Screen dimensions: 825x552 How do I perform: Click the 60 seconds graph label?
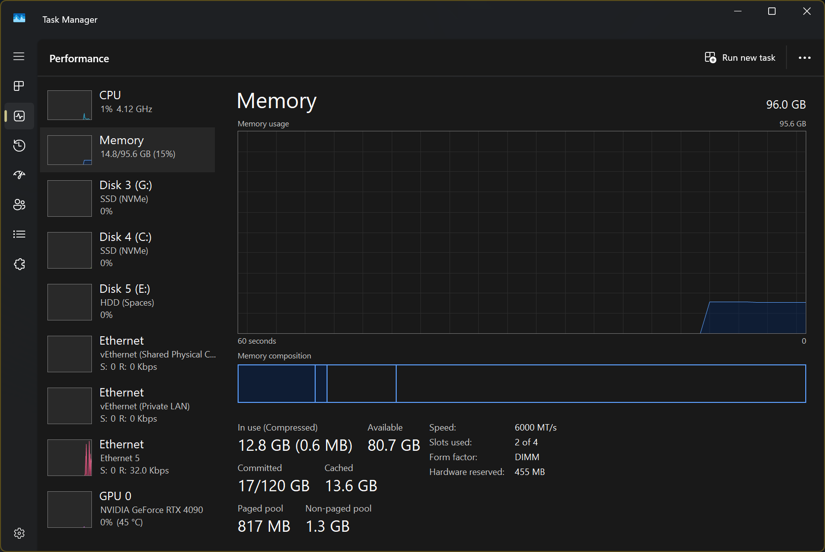(x=257, y=341)
